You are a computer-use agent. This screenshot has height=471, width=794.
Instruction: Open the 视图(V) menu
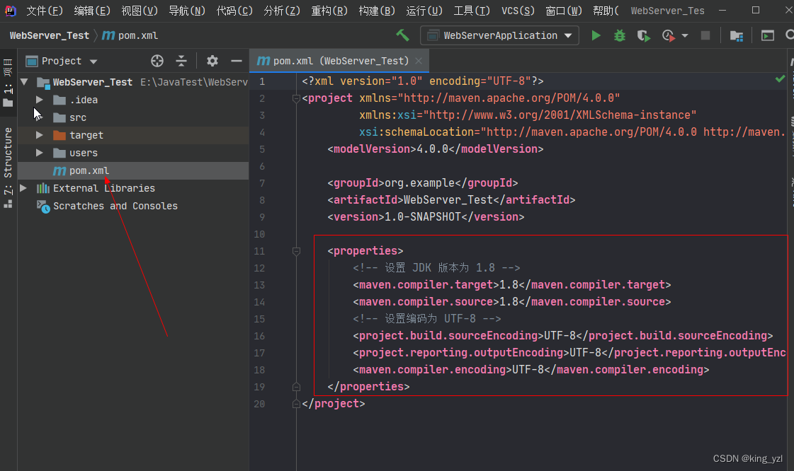click(140, 11)
